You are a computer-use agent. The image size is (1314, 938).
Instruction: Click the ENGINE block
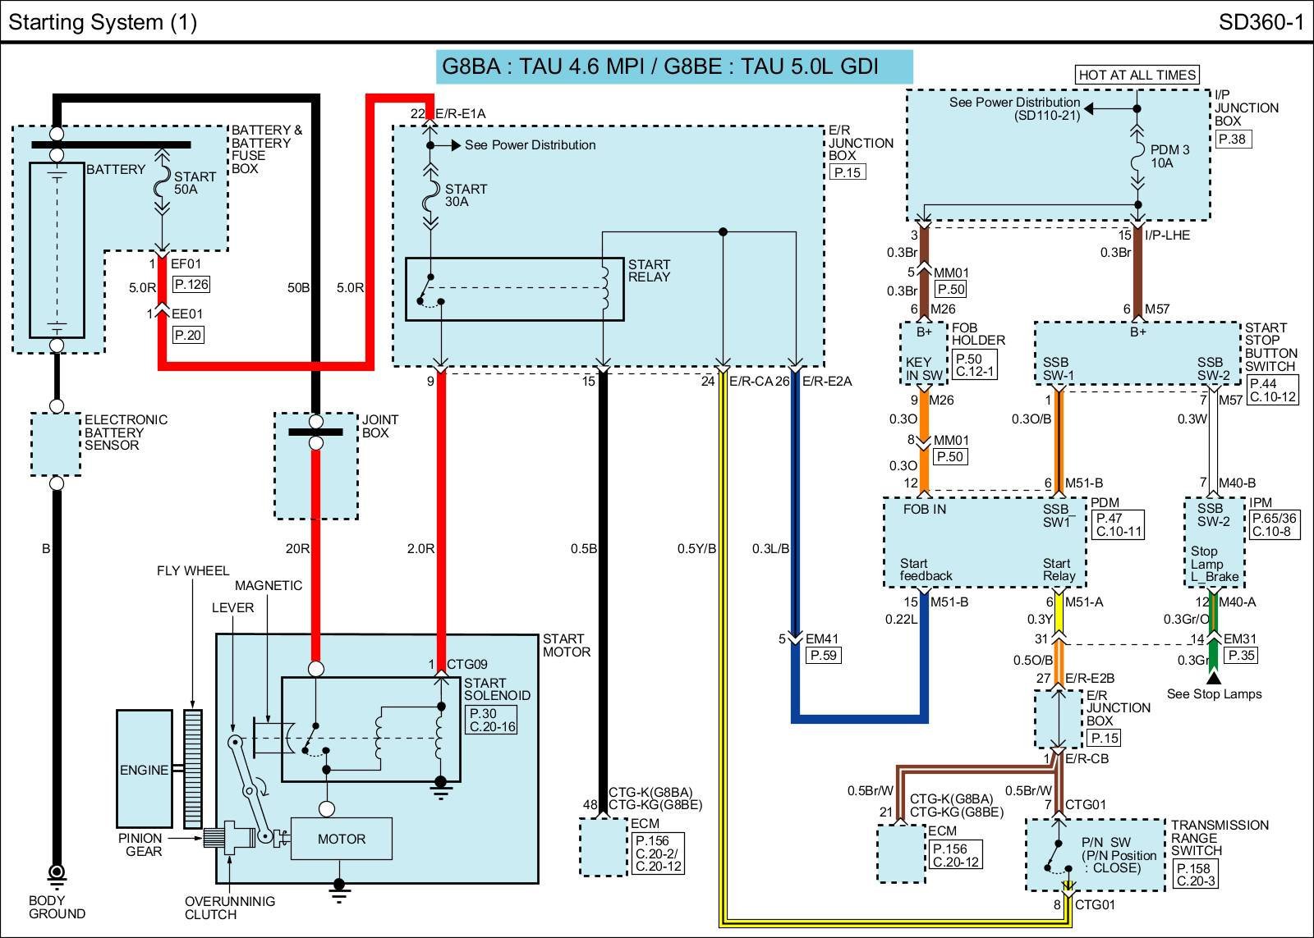point(144,769)
